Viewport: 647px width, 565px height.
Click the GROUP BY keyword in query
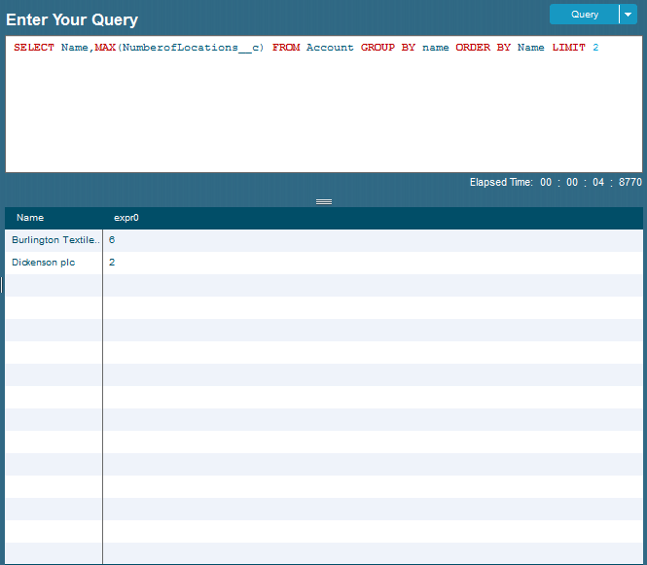388,48
